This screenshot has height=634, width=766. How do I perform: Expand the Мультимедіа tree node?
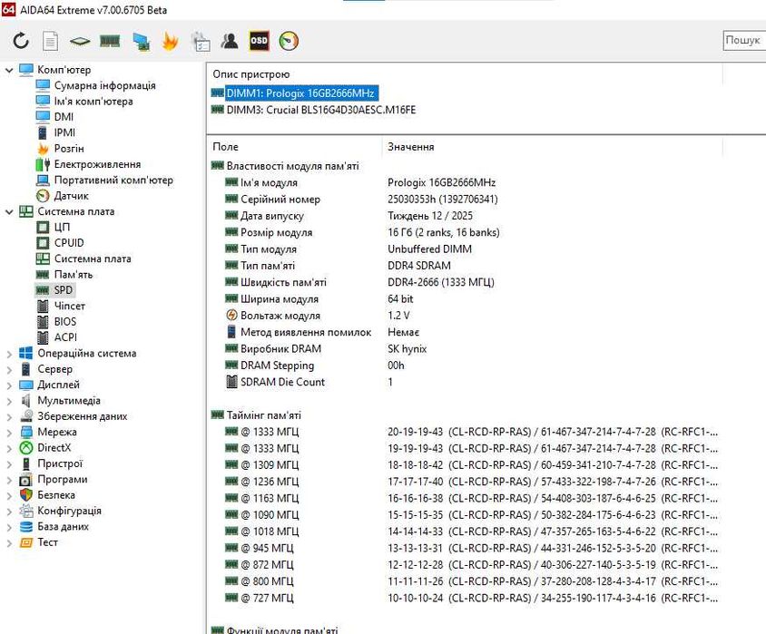[9, 401]
